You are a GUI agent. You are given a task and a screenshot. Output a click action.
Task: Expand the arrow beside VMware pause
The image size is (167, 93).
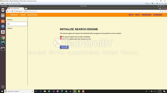coord(9,3)
